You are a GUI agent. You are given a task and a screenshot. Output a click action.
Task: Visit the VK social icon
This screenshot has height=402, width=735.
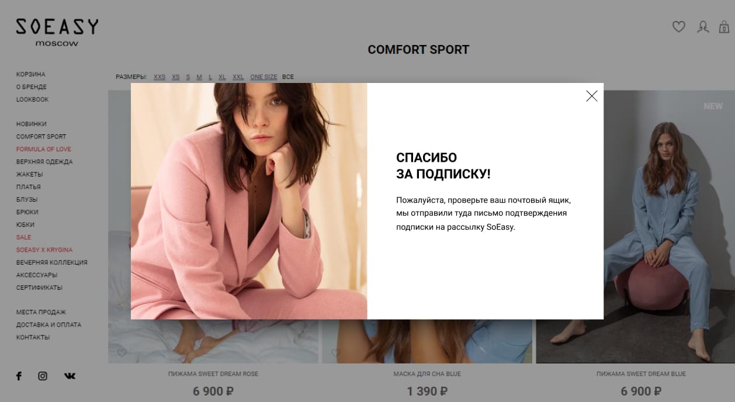pyautogui.click(x=70, y=376)
